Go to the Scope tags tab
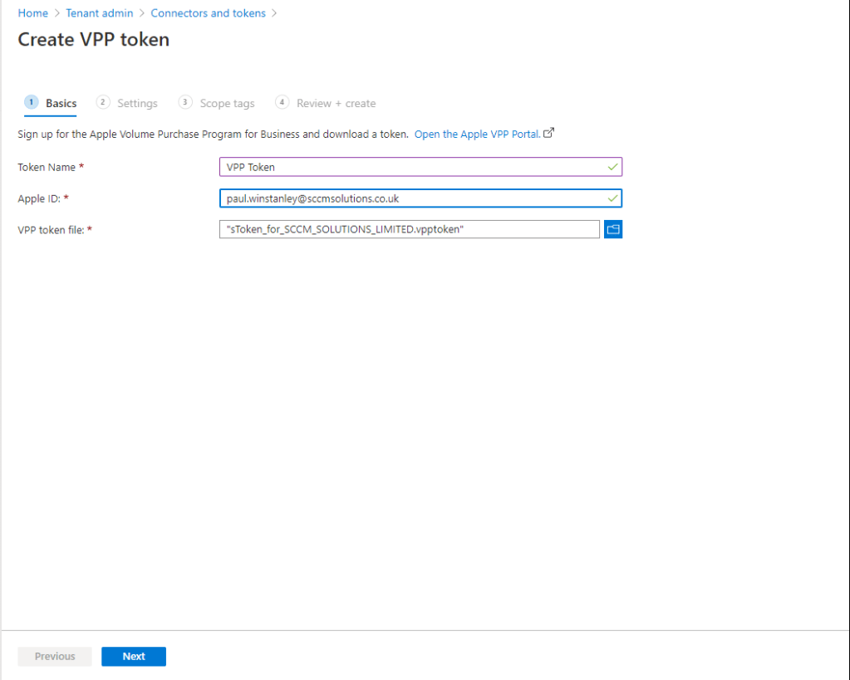This screenshot has width=850, height=680. pyautogui.click(x=227, y=104)
